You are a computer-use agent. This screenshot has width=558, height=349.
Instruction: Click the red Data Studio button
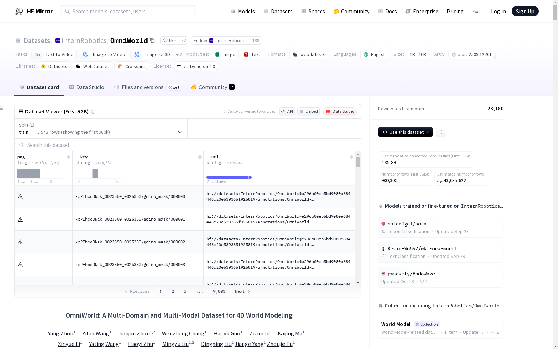(x=340, y=111)
